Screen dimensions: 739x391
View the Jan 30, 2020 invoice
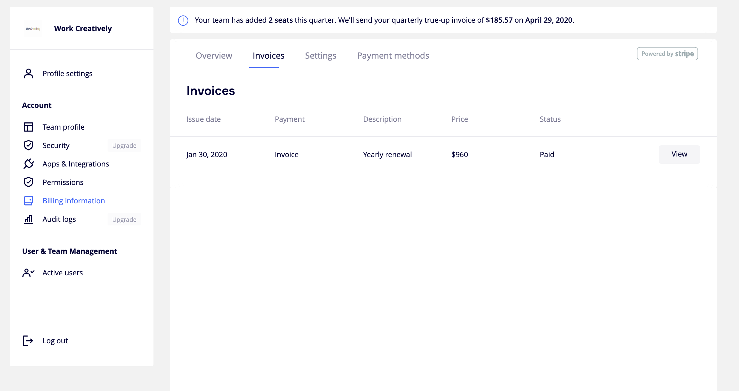(x=679, y=154)
